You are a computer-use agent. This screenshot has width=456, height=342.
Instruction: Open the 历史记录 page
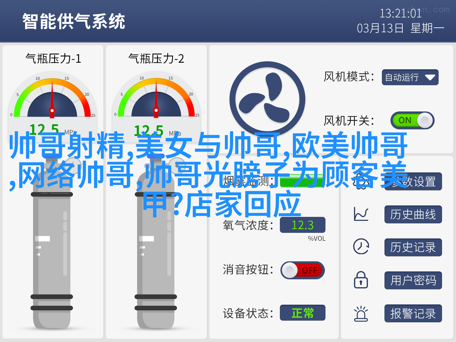tap(413, 247)
